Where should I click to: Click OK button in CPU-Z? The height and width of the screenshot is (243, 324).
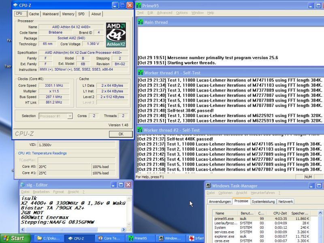point(121,134)
